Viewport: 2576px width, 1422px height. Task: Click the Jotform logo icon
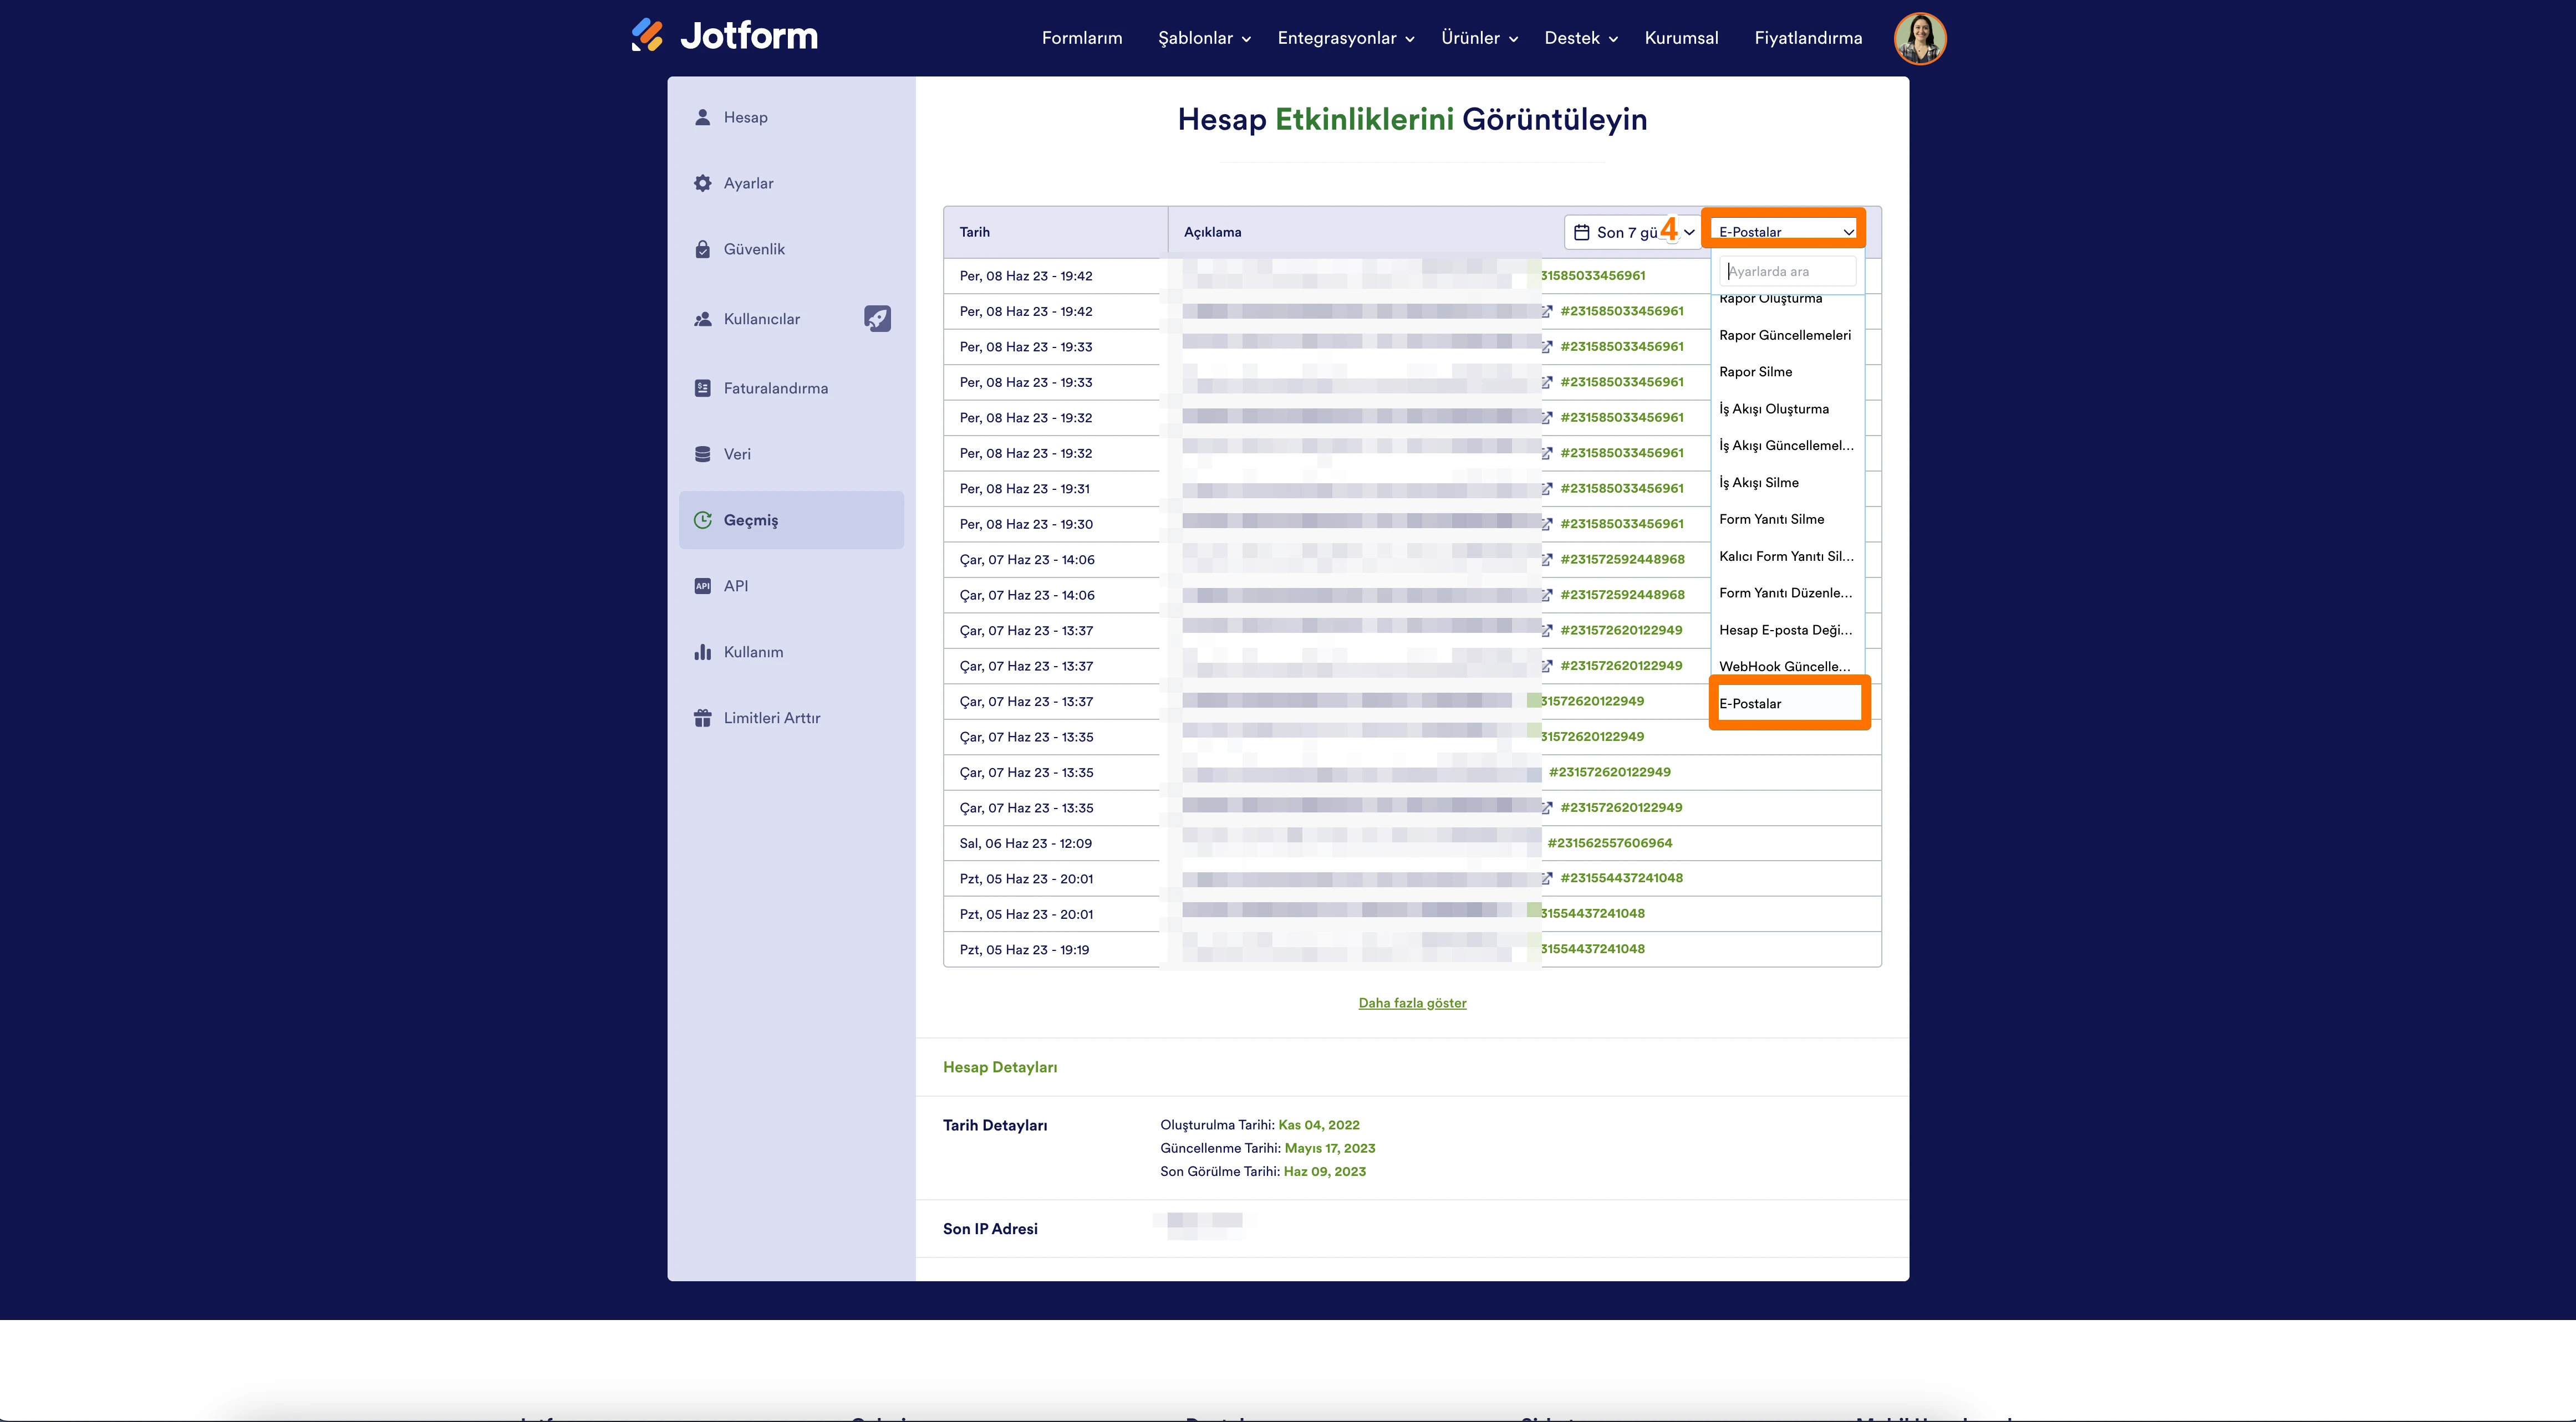click(647, 35)
